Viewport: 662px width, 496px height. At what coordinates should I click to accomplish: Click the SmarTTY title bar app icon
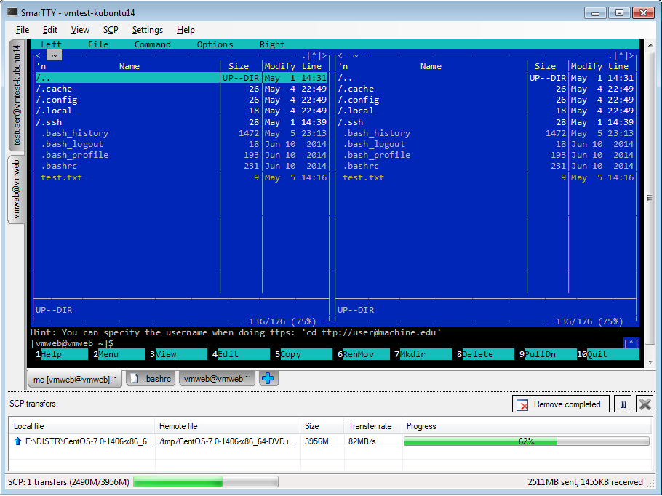click(12, 12)
